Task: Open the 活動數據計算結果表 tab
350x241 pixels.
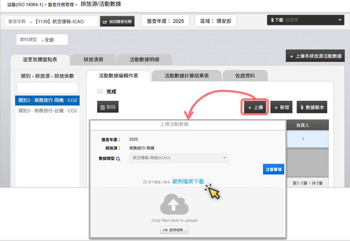Action: (186, 76)
